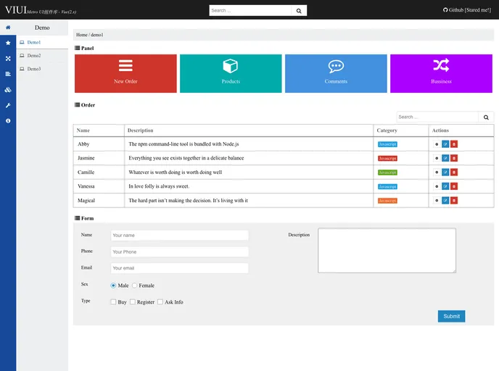Open the blue Comments panel tile
The image size is (499, 371).
pyautogui.click(x=336, y=73)
